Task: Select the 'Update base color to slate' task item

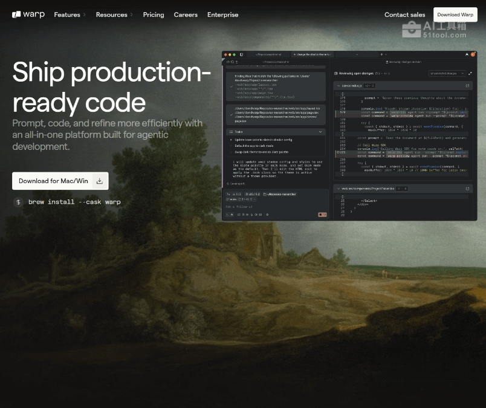Action: click(x=263, y=140)
